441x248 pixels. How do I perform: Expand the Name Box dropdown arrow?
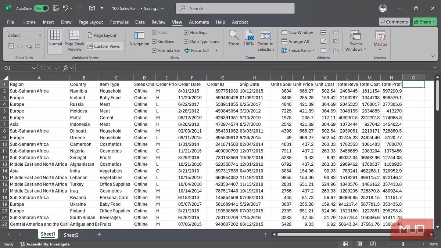(34, 68)
